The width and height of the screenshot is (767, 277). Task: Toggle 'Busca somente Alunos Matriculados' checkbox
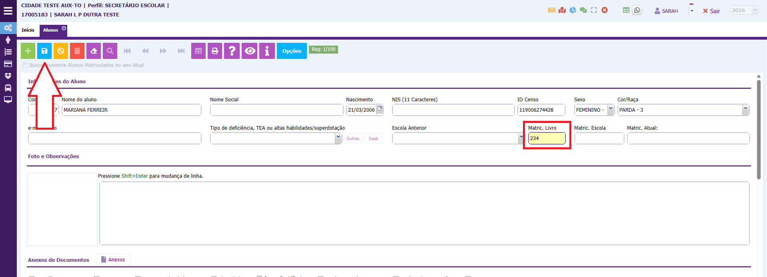tap(26, 65)
